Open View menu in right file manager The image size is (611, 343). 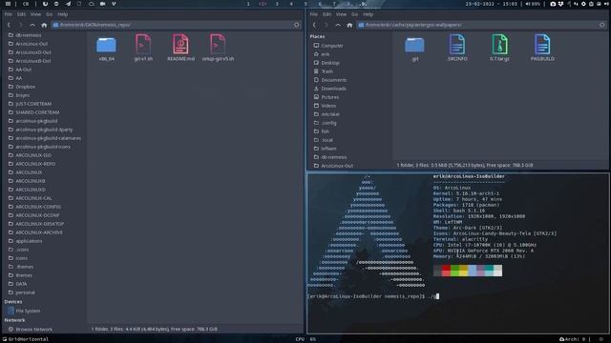(x=341, y=14)
